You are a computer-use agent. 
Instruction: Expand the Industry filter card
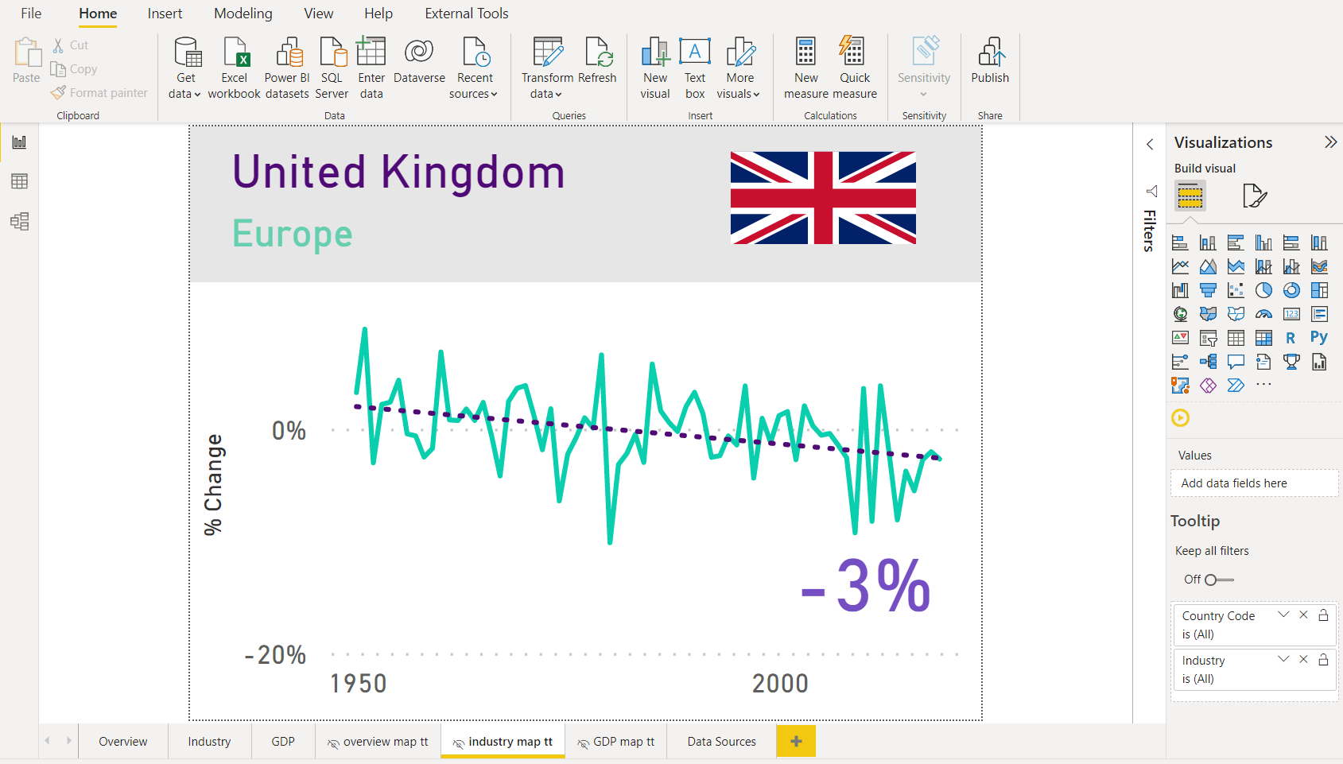pyautogui.click(x=1283, y=659)
